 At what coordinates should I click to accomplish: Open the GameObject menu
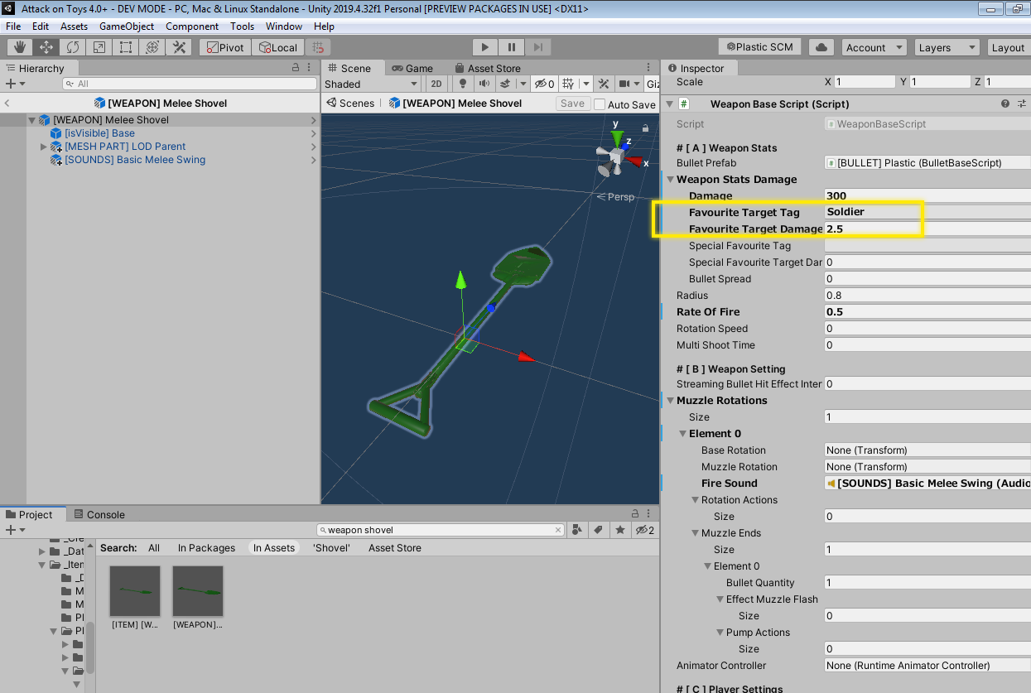127,26
